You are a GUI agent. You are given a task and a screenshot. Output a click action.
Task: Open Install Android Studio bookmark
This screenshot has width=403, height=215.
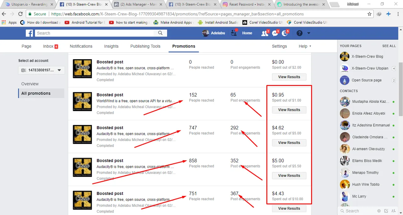click(218, 22)
